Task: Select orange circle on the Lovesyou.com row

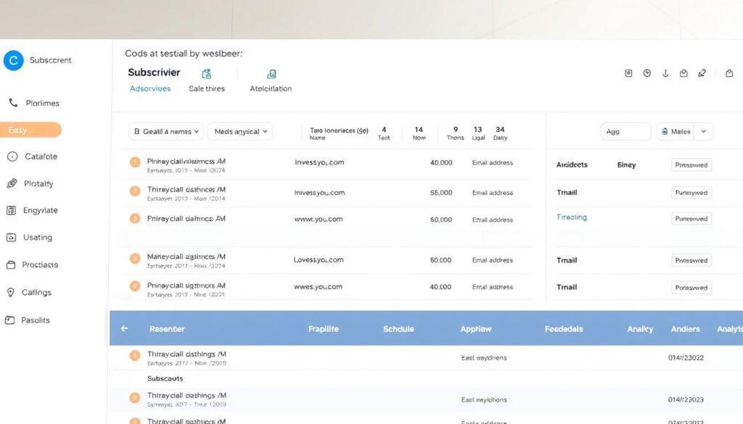Action: (x=134, y=259)
